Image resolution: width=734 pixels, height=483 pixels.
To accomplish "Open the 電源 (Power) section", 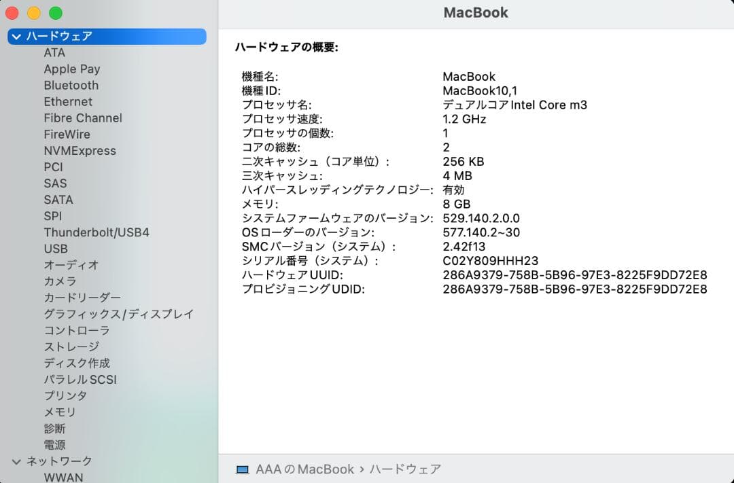I will tap(54, 444).
